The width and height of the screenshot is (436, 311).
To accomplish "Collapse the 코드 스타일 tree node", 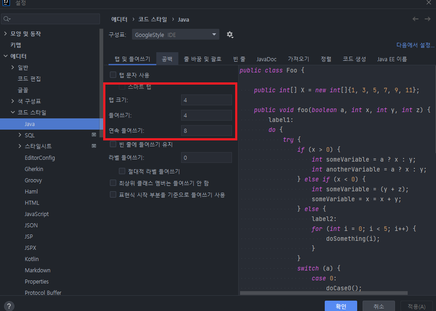I will pos(13,112).
